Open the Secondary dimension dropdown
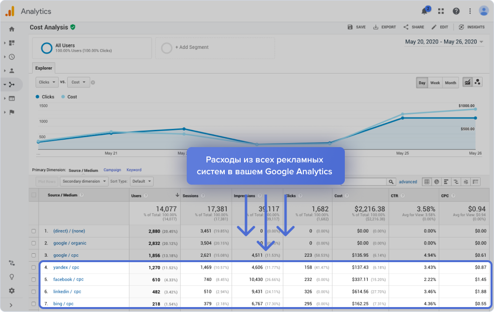 pos(84,181)
